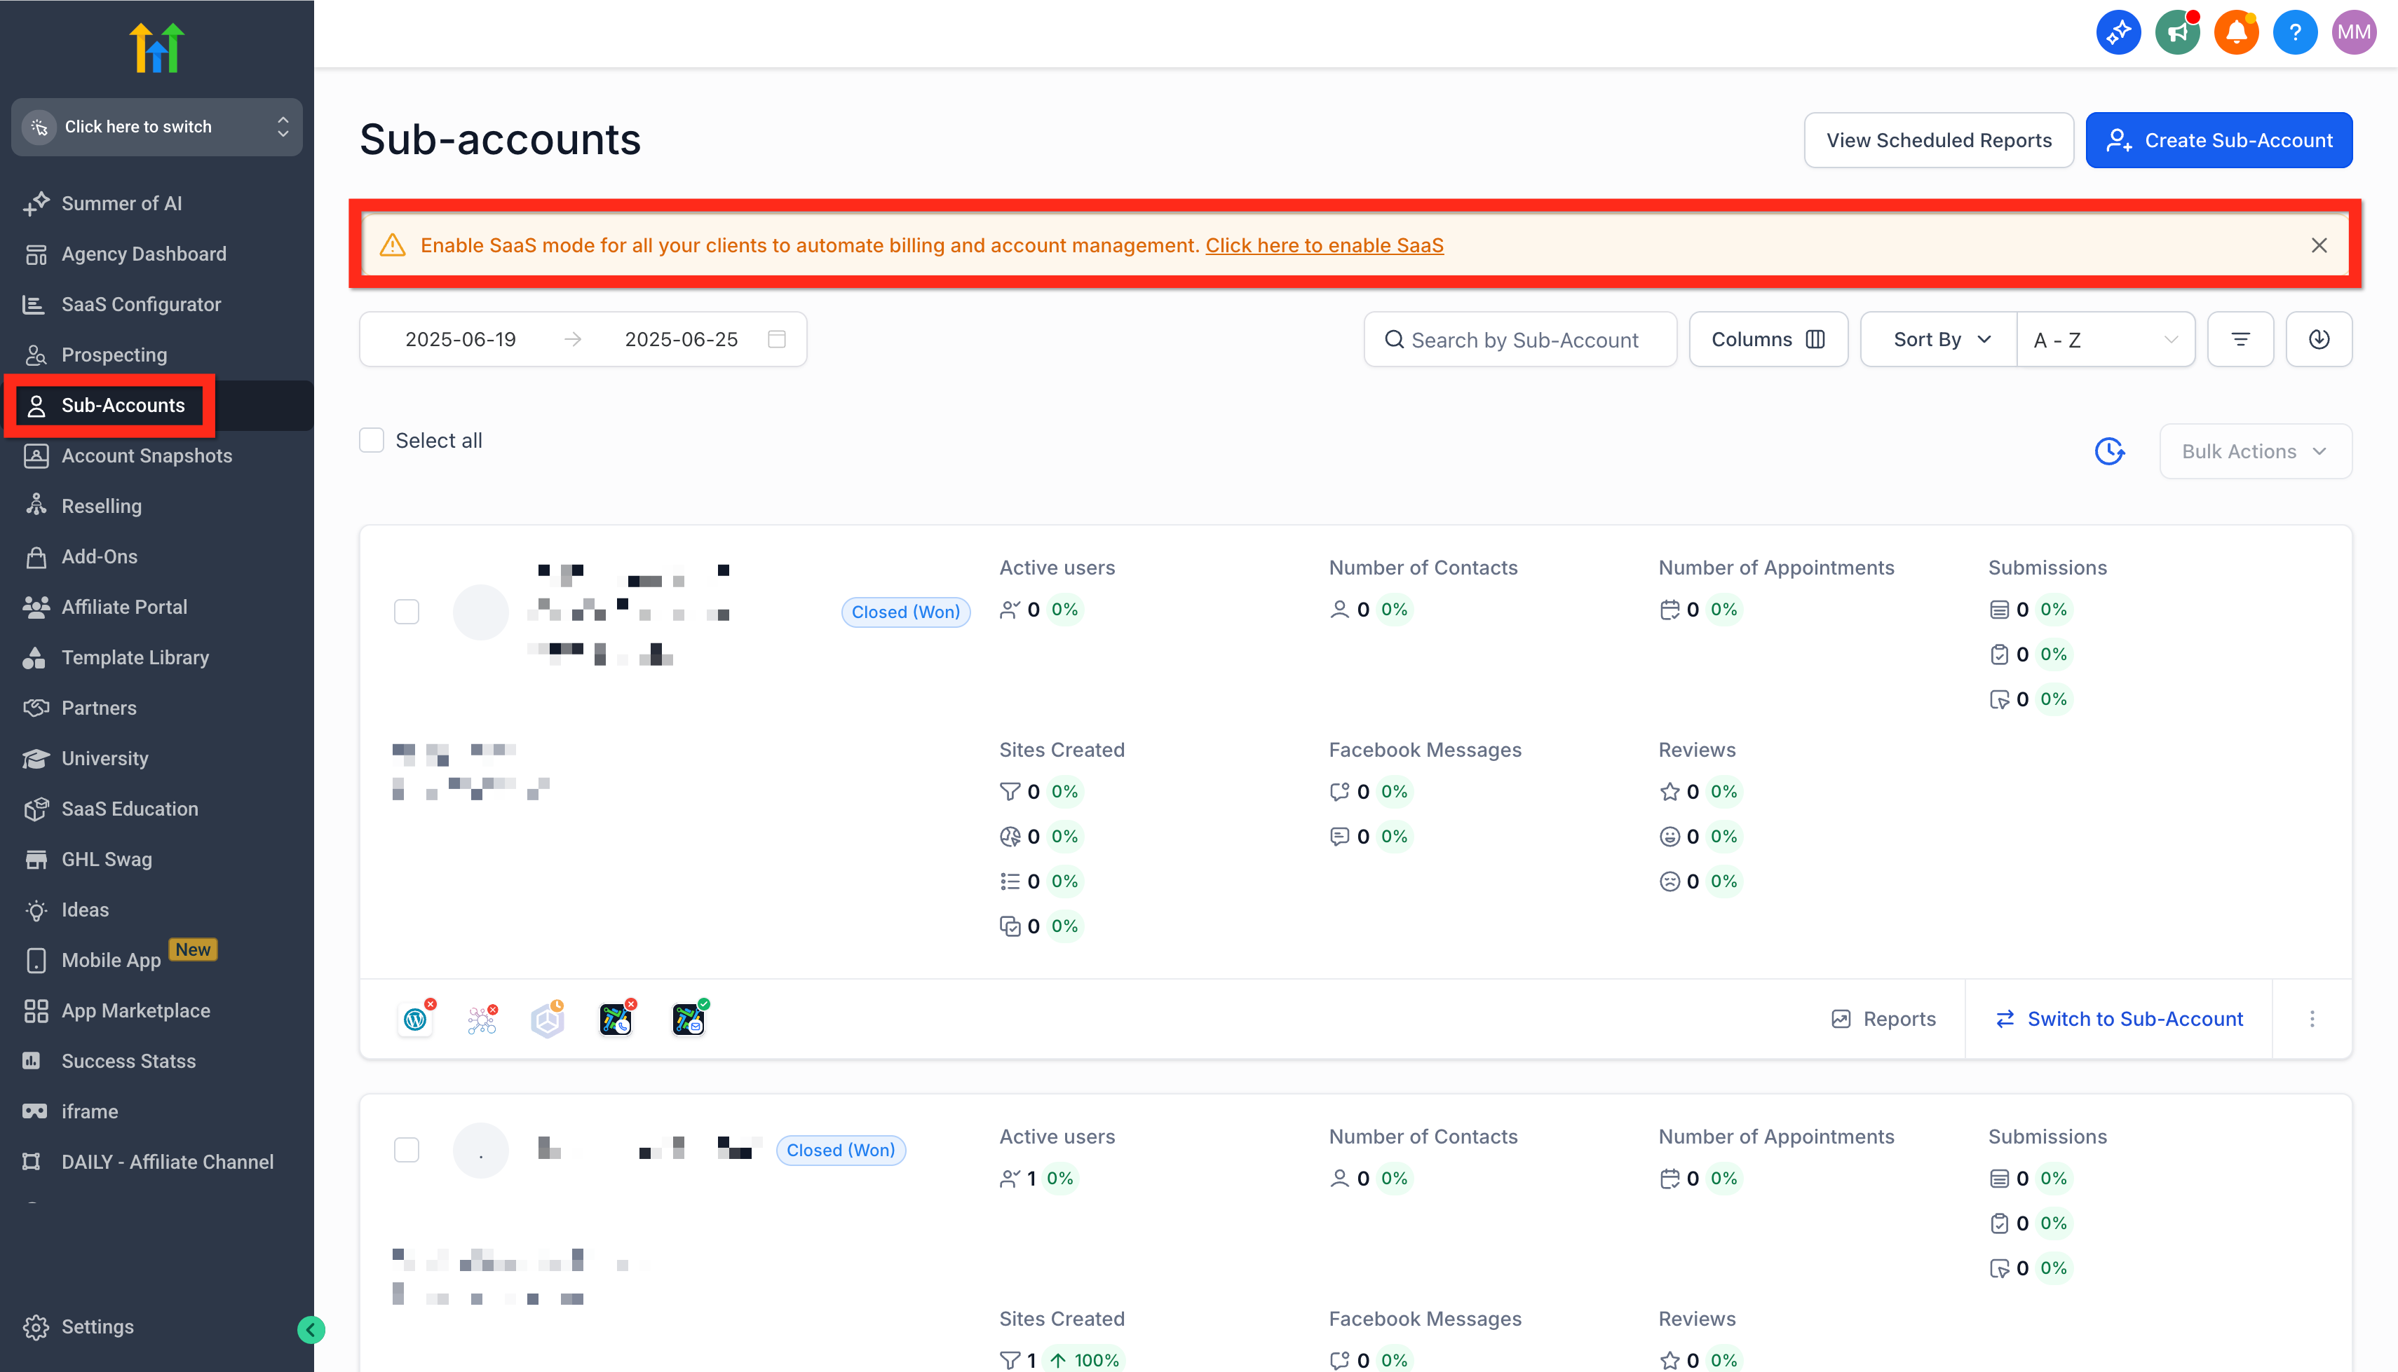
Task: Go to SaaS Configurator in the sidebar
Action: 140,304
